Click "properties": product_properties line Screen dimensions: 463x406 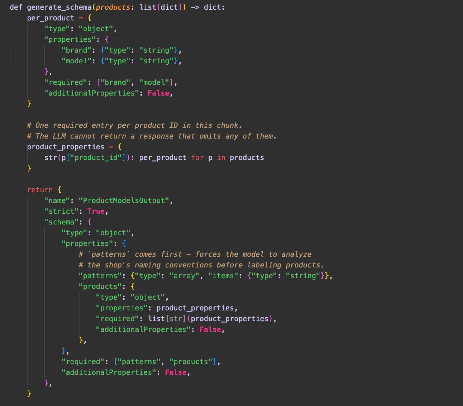pos(167,308)
